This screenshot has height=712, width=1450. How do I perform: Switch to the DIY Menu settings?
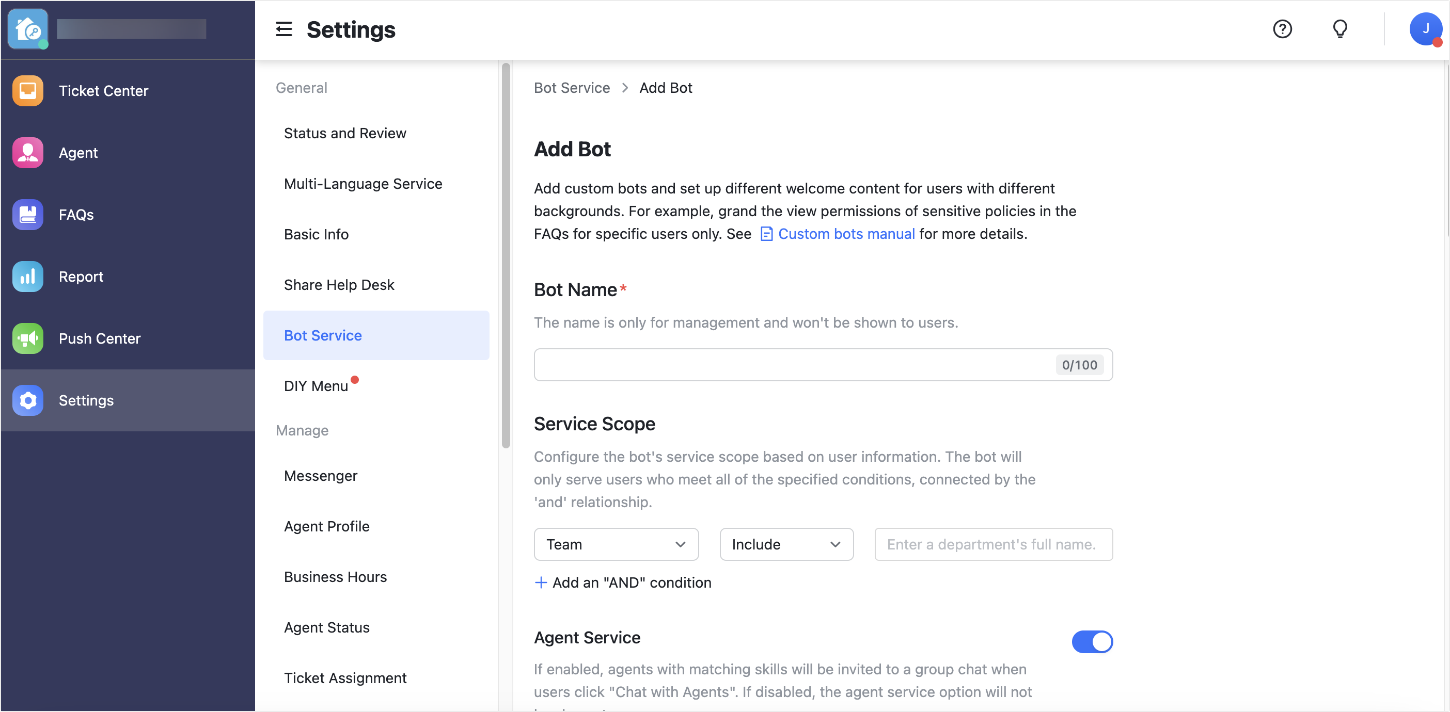pyautogui.click(x=316, y=385)
